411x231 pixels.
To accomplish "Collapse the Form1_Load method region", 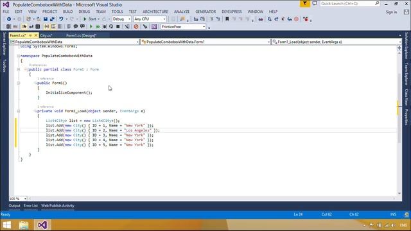I will click(x=19, y=111).
